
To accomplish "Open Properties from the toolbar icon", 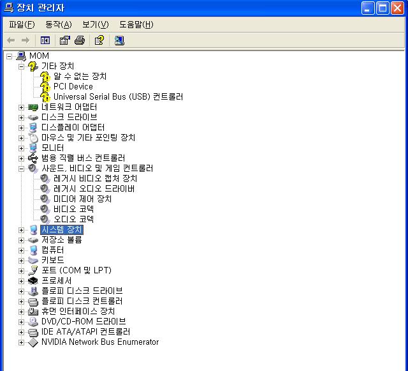I will pyautogui.click(x=65, y=40).
